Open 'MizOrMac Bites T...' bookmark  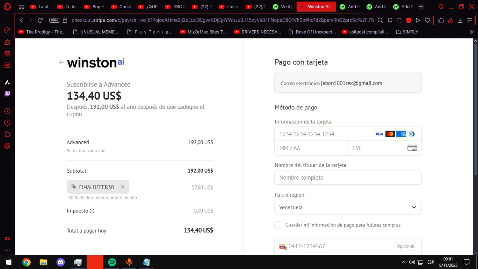[204, 32]
